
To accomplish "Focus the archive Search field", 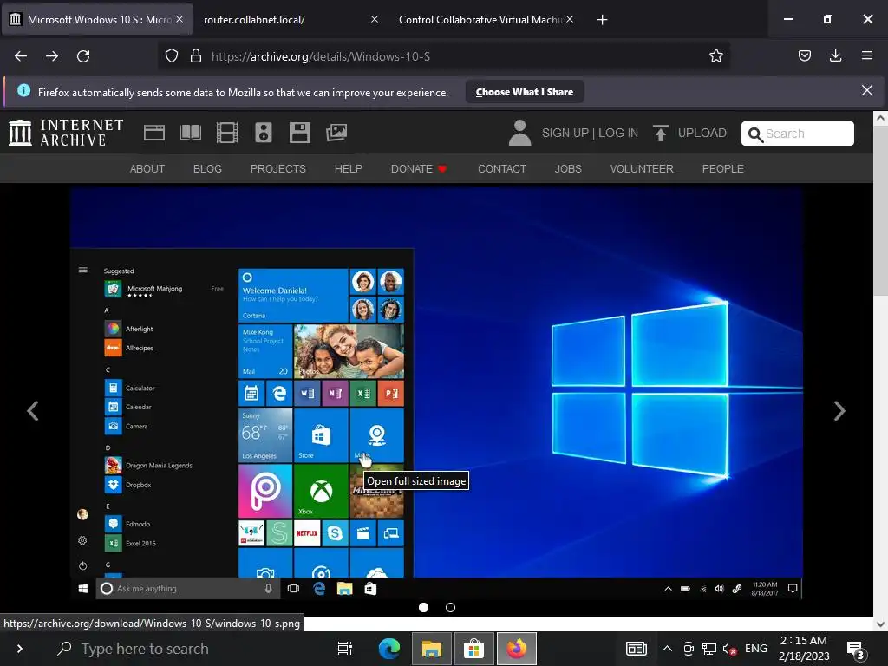I will [798, 134].
